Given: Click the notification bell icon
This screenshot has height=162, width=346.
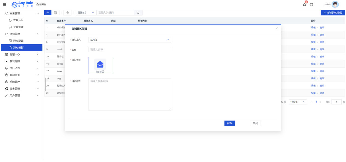Looking at the screenshot, I should point(304,4).
